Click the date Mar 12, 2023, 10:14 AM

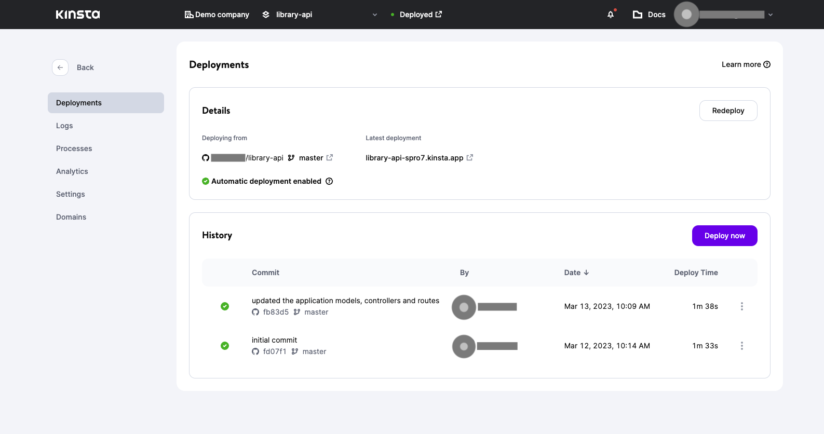click(x=607, y=346)
